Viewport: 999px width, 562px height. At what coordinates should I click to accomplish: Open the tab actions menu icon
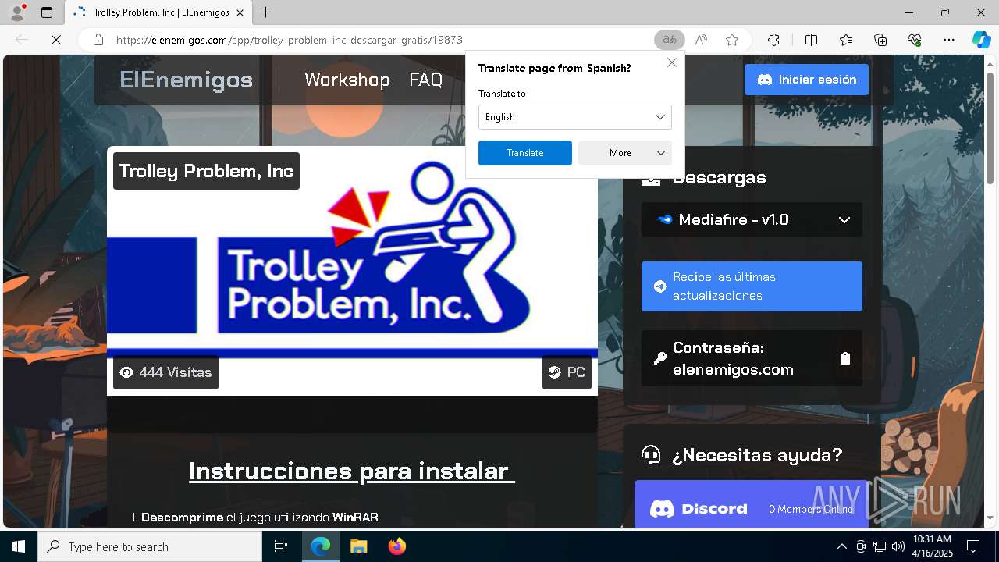coord(47,12)
